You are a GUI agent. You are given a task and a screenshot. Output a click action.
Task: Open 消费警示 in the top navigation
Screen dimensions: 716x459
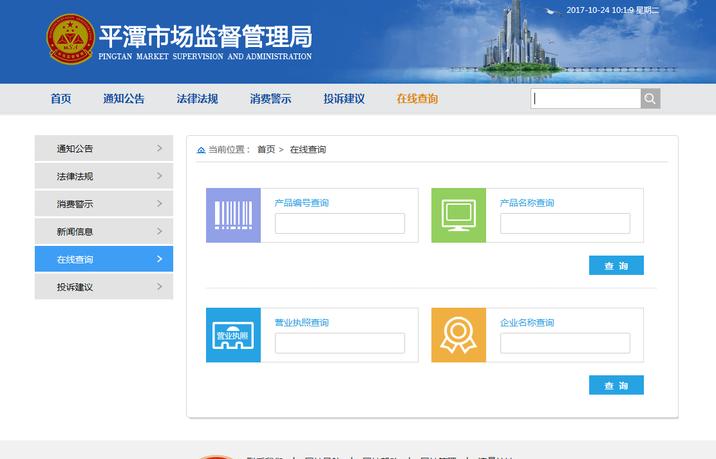click(x=270, y=99)
